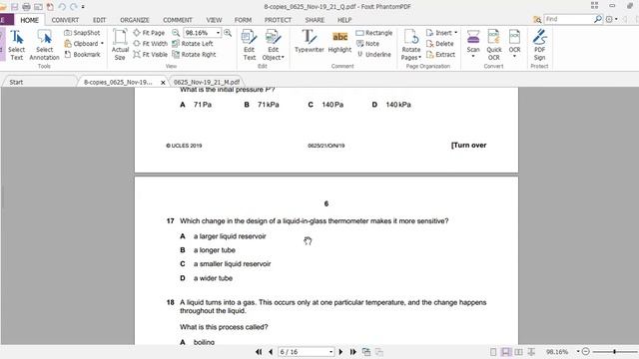Go to the first page
Screen dimensions: 639x359
(x=259, y=352)
